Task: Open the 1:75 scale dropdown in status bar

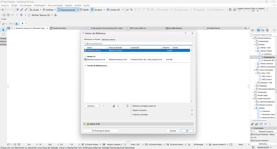Action: coord(79,144)
